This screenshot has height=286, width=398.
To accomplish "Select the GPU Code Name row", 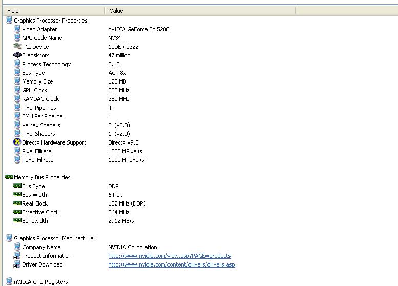I will [42, 38].
